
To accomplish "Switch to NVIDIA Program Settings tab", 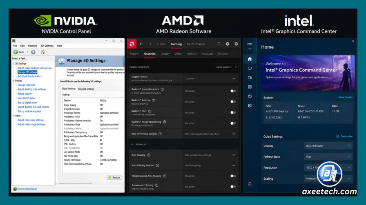I will [86, 89].
